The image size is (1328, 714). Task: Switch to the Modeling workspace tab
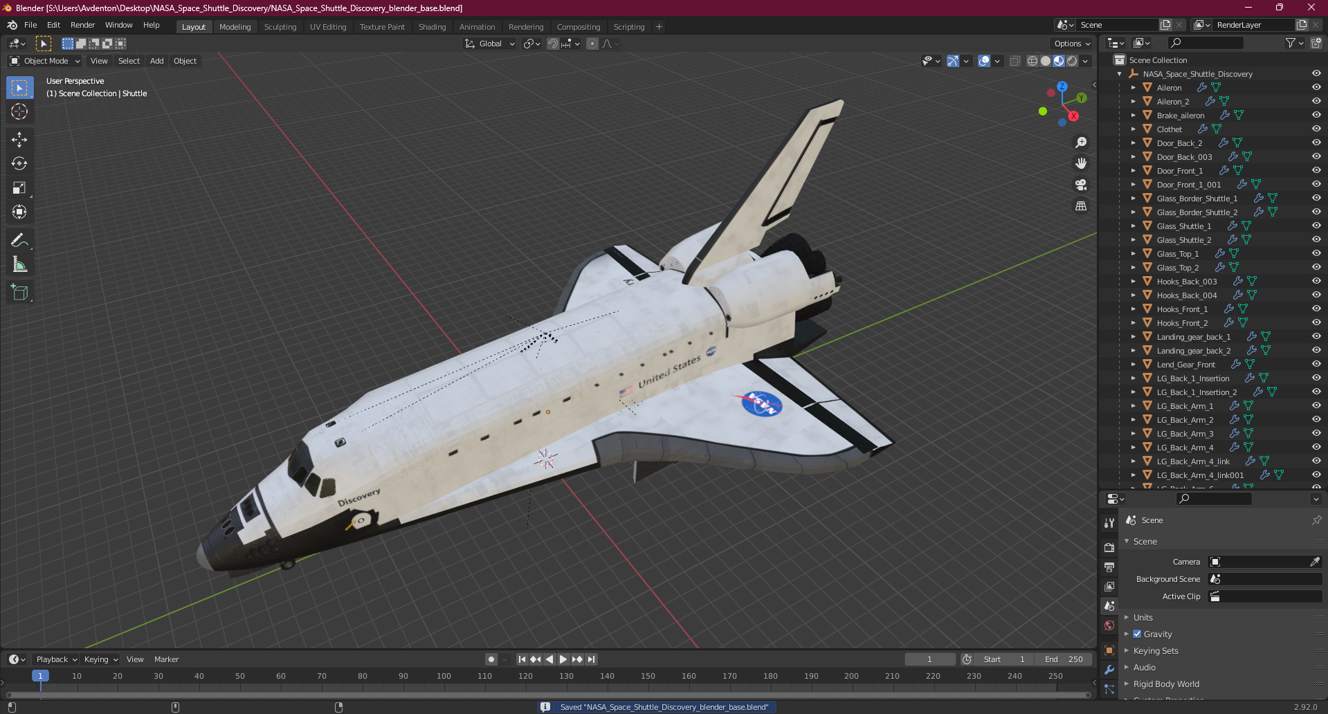coord(235,27)
